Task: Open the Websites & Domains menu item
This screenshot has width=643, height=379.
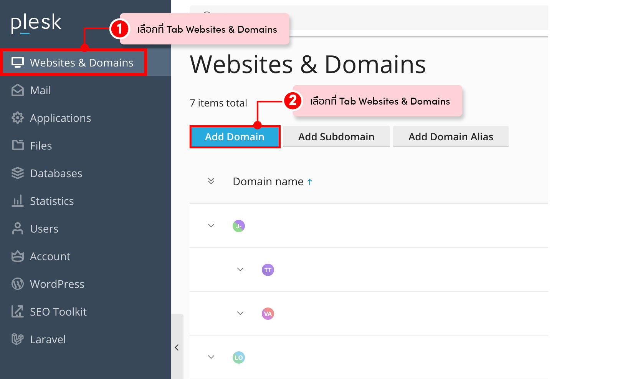Action: [86, 62]
